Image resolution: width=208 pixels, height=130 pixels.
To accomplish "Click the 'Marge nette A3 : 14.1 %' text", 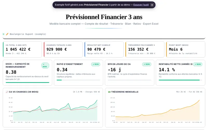I will [100, 54].
